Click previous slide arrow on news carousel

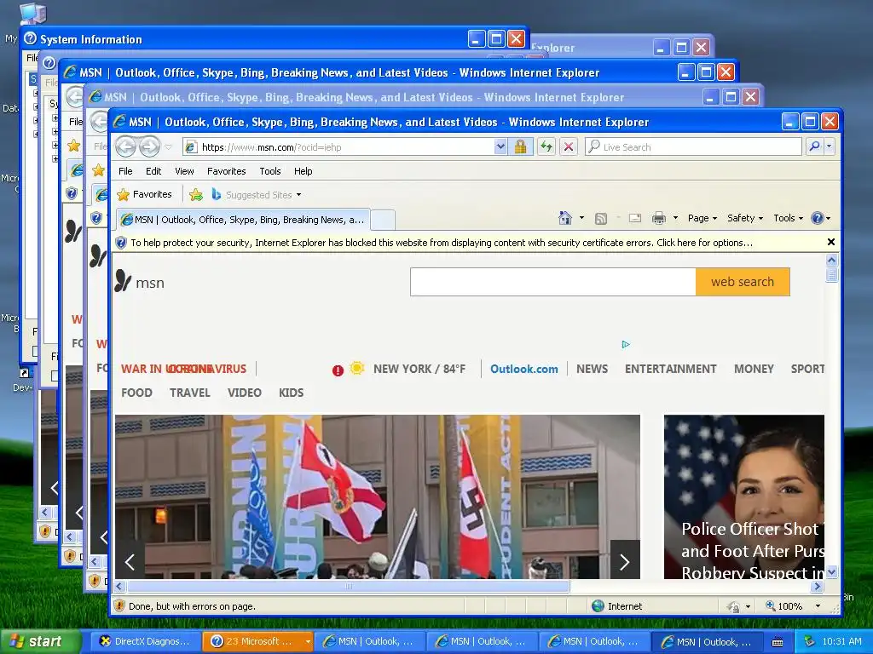coord(130,562)
